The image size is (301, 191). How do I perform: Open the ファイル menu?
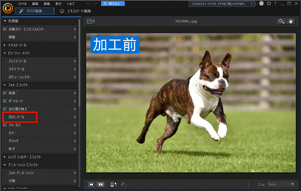[x=22, y=4]
